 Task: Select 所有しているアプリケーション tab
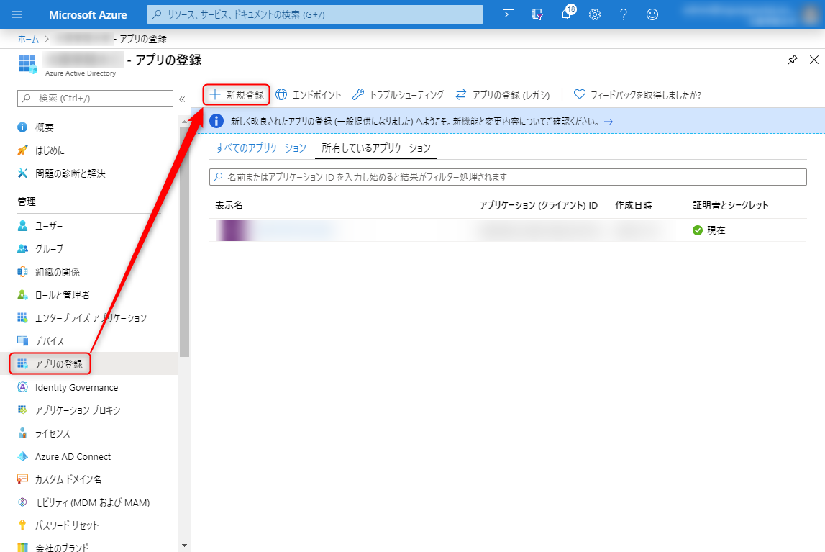coord(376,148)
